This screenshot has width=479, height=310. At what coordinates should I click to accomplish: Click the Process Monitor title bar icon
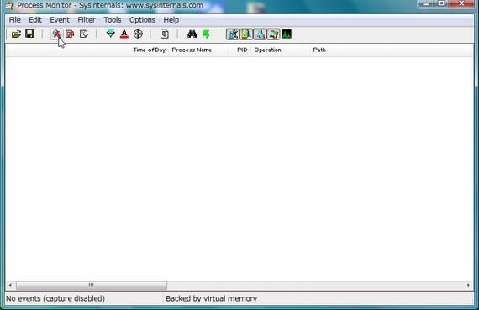[9, 5]
